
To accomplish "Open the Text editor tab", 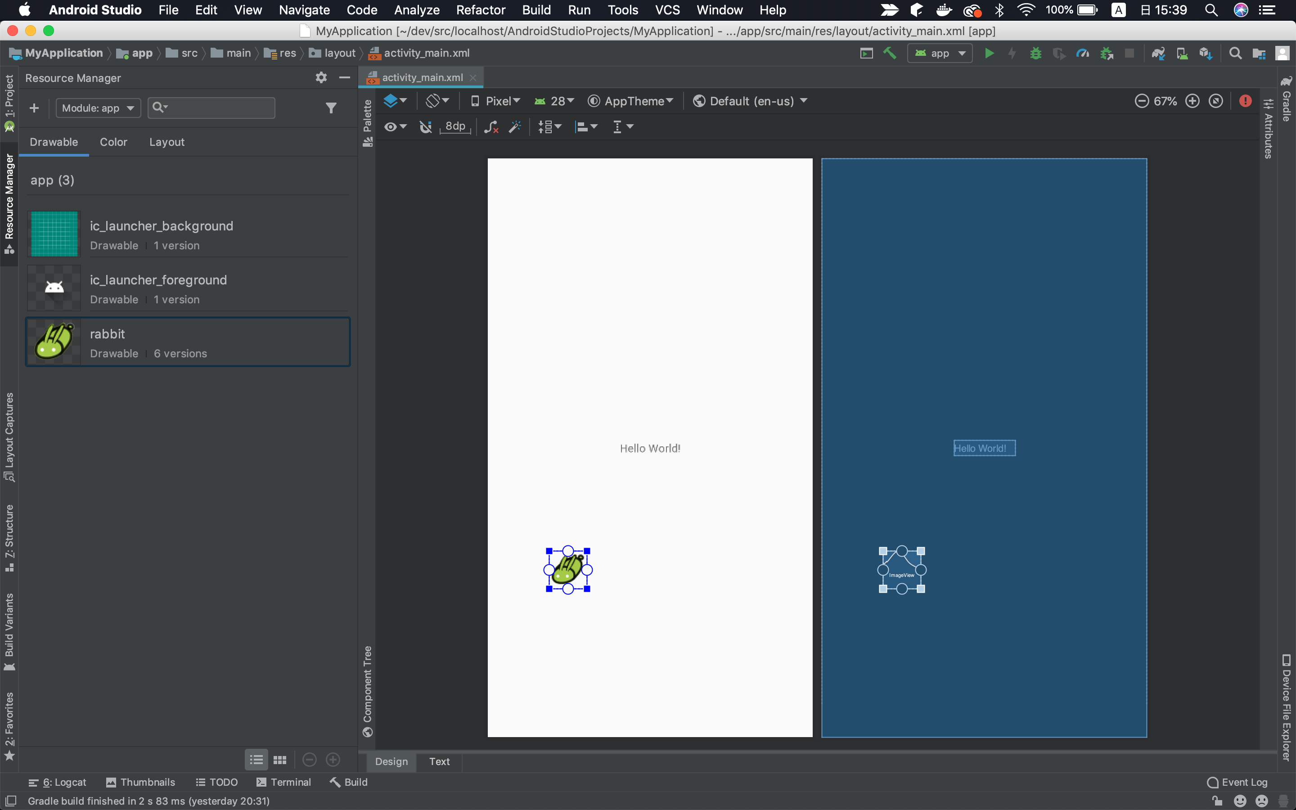I will 439,761.
